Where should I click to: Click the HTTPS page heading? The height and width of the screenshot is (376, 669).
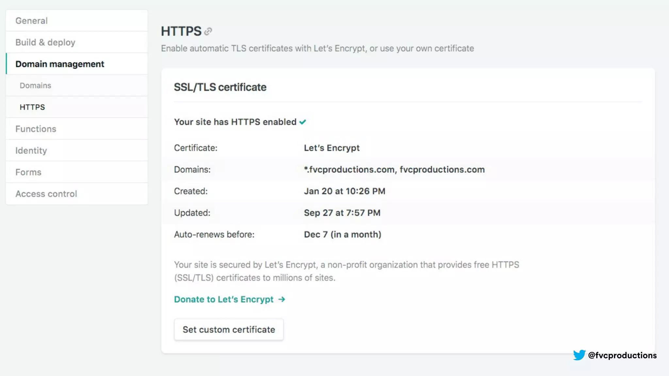click(x=181, y=31)
